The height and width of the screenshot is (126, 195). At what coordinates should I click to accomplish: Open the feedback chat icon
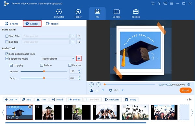[165, 3]
